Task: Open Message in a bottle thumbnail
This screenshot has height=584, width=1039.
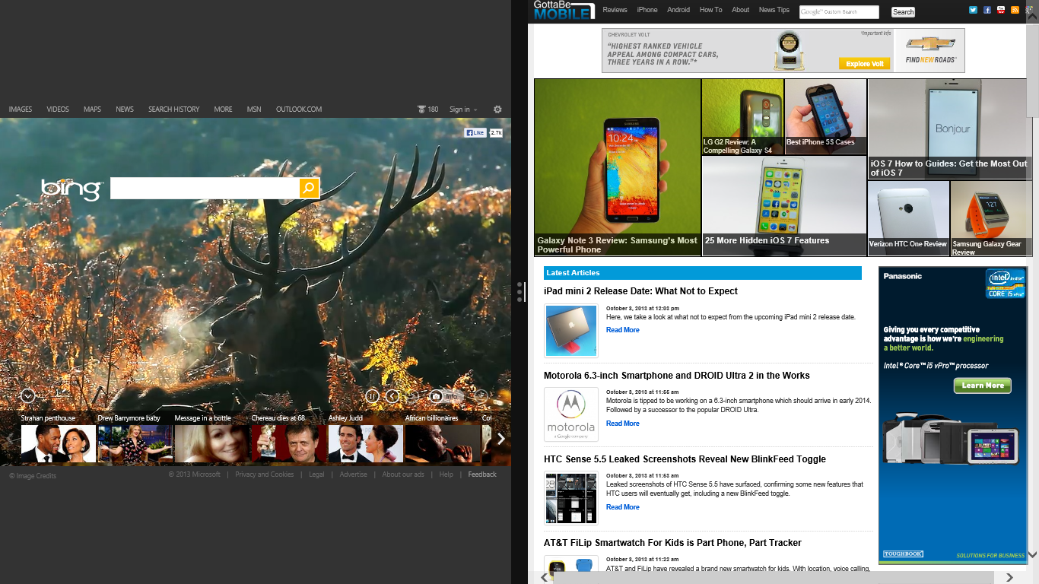Action: coord(212,443)
